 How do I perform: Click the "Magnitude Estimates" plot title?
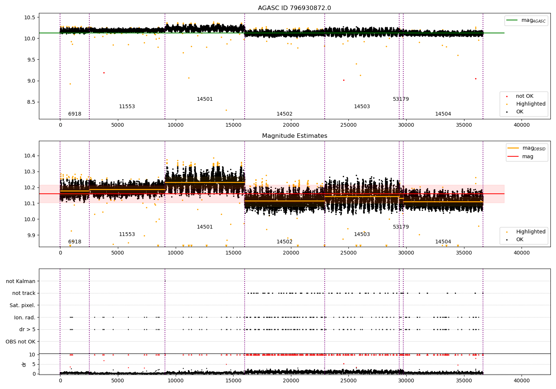pos(294,136)
